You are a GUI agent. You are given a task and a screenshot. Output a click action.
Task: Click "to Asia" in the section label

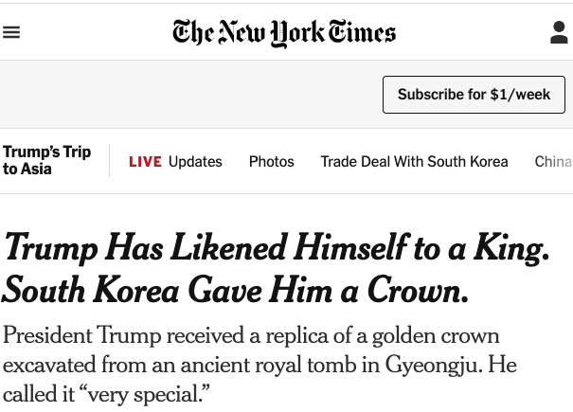coord(27,170)
